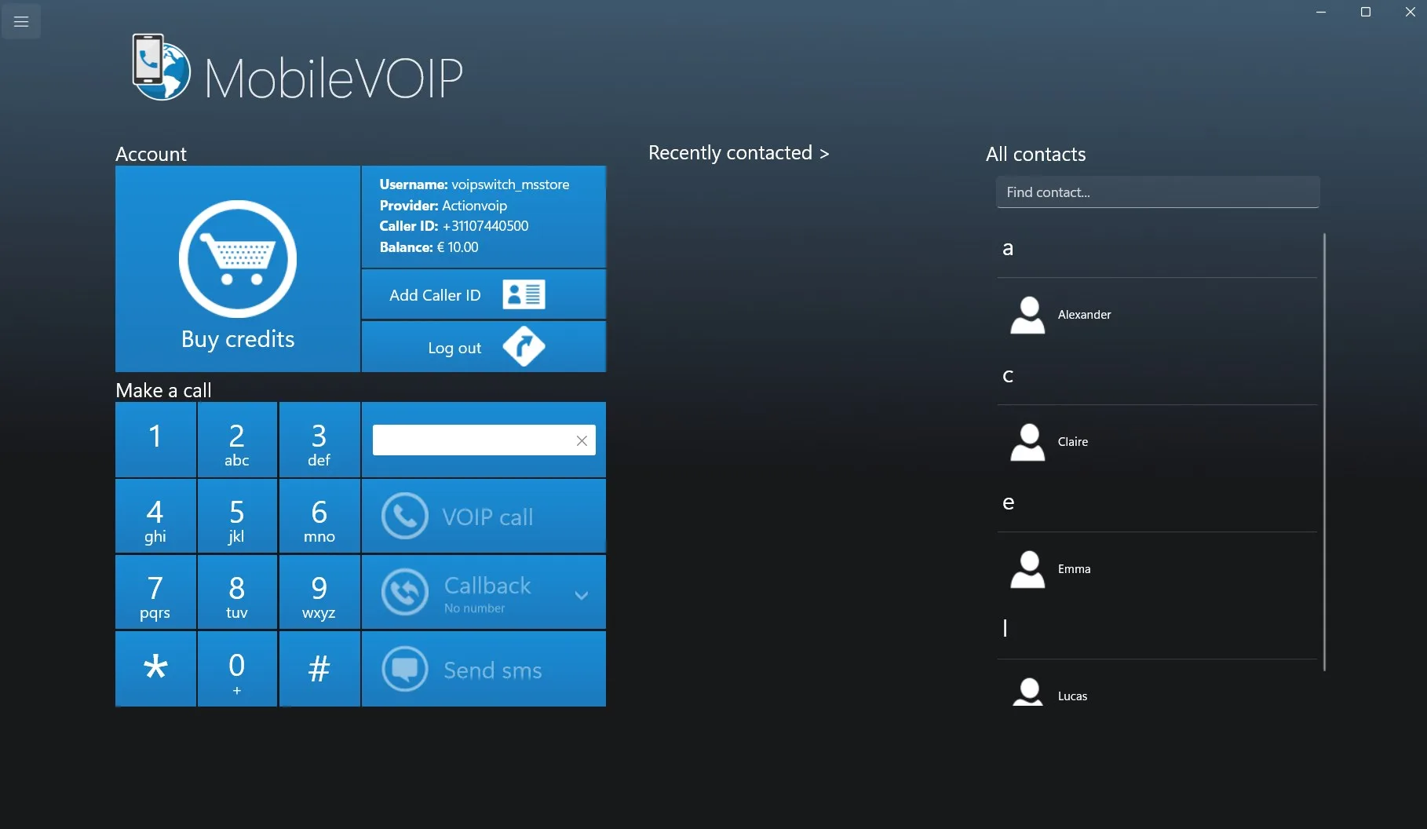The width and height of the screenshot is (1427, 829).
Task: Click the Send sms label
Action: tap(493, 670)
